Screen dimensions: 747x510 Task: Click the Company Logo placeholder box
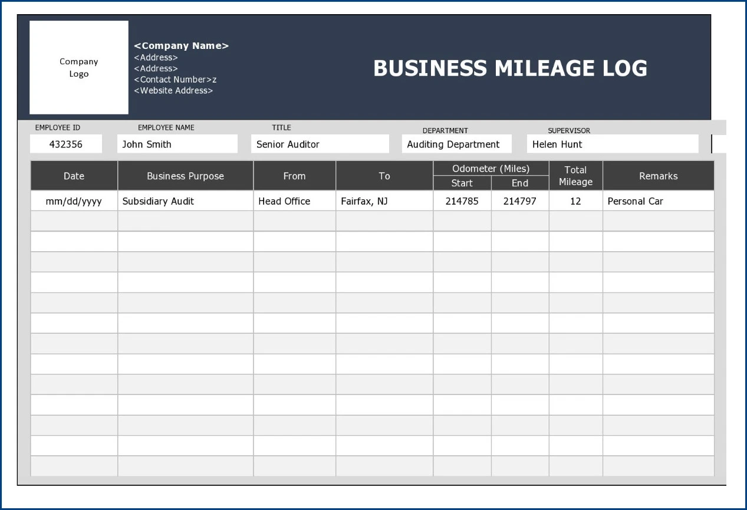(78, 67)
